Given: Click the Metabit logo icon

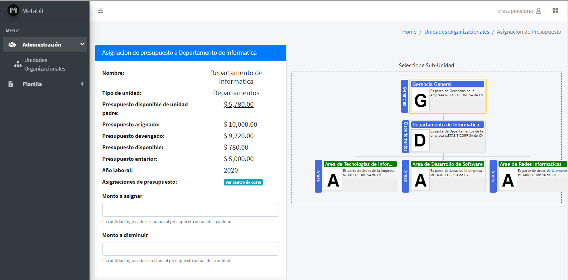Looking at the screenshot, I should click(x=14, y=11).
